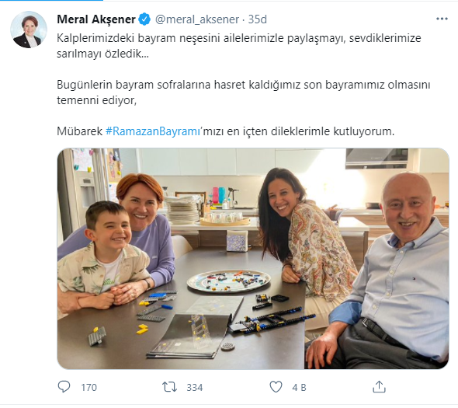Open tweet via the 'Kalplerimizdeki bayram' paragraph
The width and height of the screenshot is (458, 408).
click(x=239, y=46)
